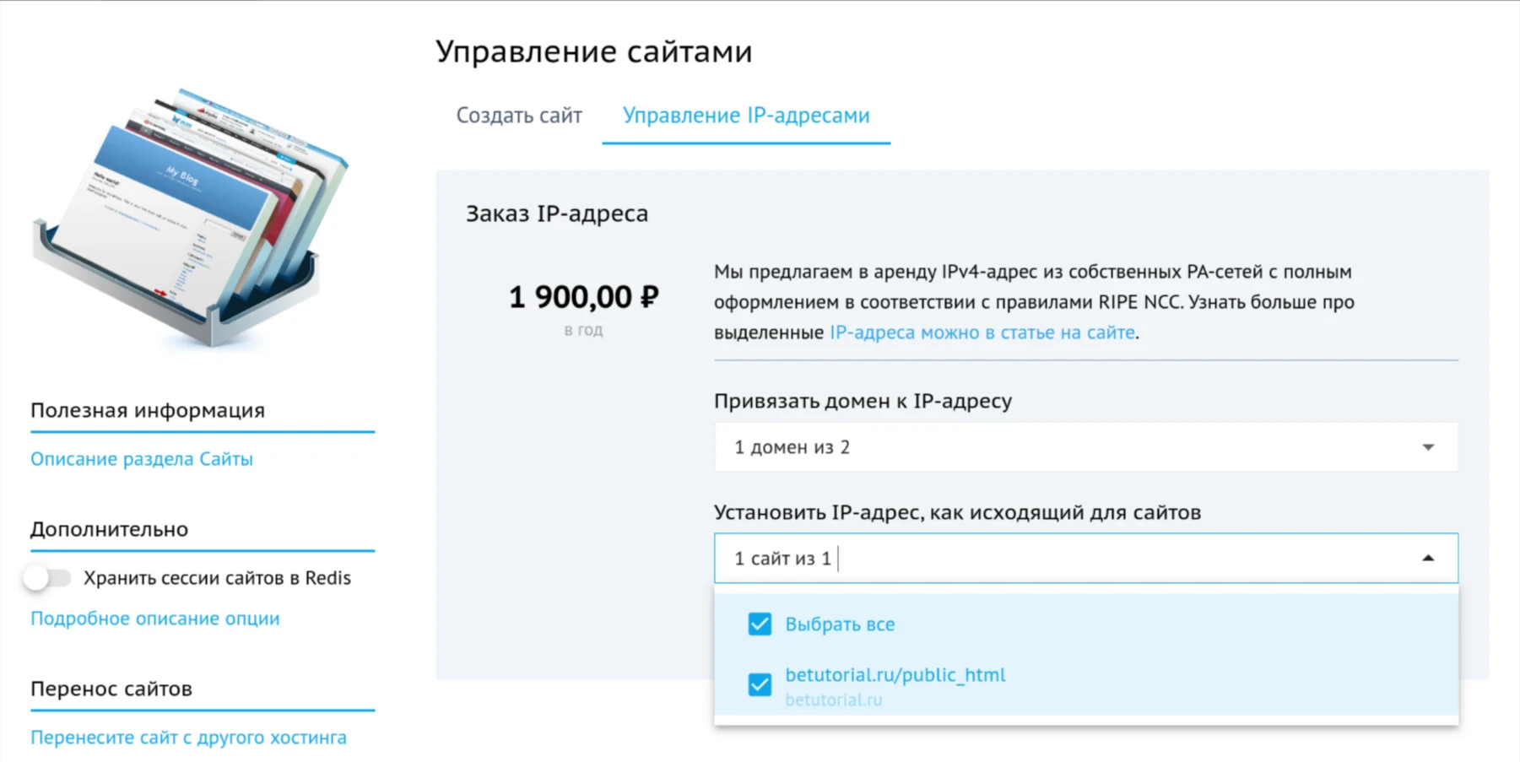Collapse the 1 сайт из 1 dropdown

(1426, 558)
